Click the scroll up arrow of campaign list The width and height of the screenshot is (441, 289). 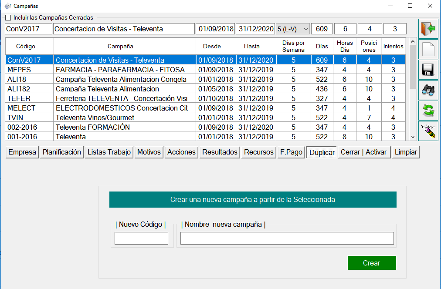point(413,42)
